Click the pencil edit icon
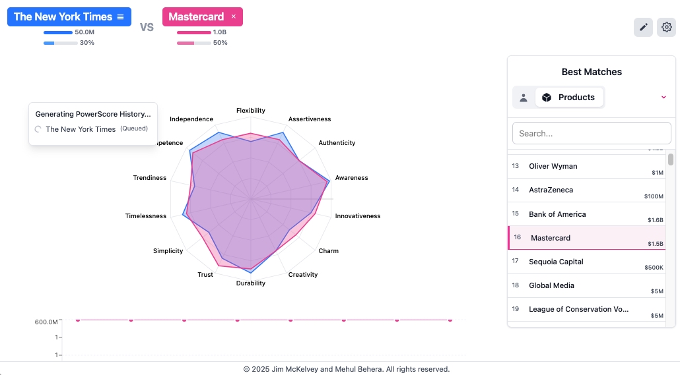Screen dimensions: 680x375 tap(643, 27)
